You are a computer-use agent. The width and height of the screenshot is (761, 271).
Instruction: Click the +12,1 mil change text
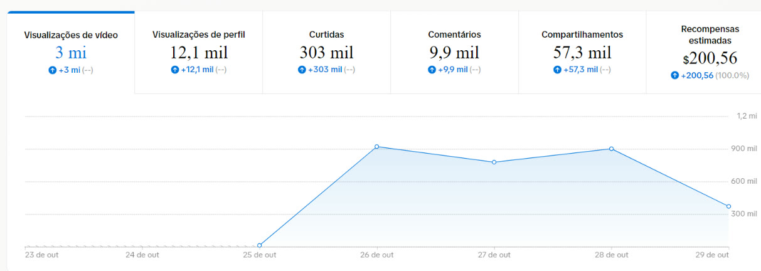(196, 70)
